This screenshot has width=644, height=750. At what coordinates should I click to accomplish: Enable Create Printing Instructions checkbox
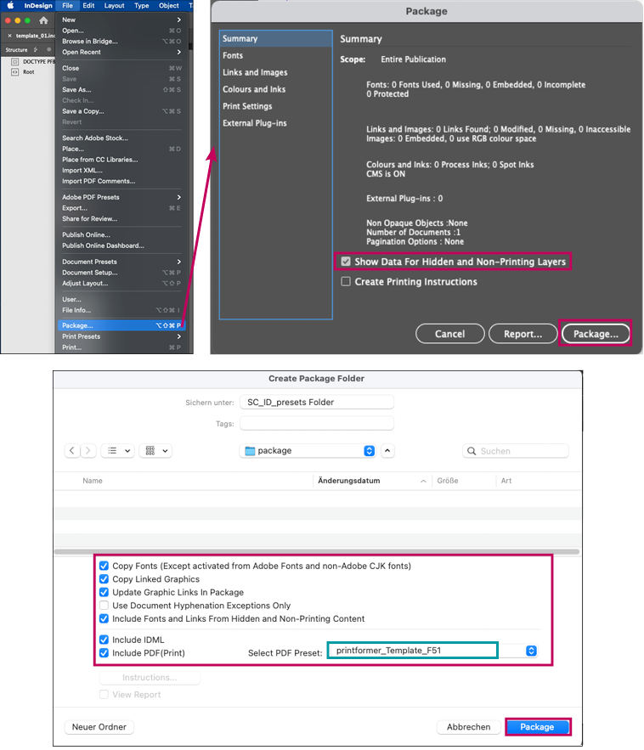click(x=346, y=282)
